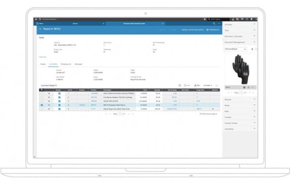Collapse the Document Management panel
This screenshot has width=291, height=182.
coord(254,42)
